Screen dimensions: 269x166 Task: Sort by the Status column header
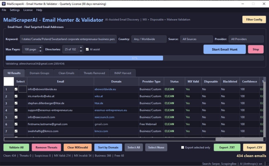coord(174,81)
